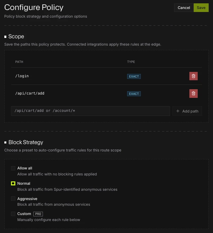This screenshot has height=233, width=213.
Task: Cancel the policy configuration
Action: [x=184, y=8]
